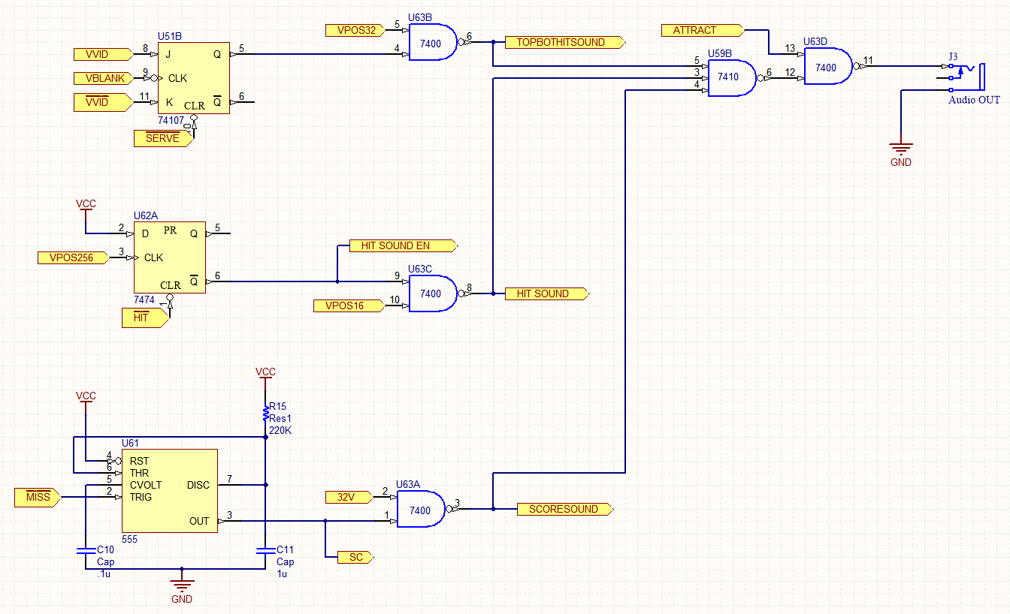Click the R15 designator text
The image size is (1010, 614).
coord(277,406)
